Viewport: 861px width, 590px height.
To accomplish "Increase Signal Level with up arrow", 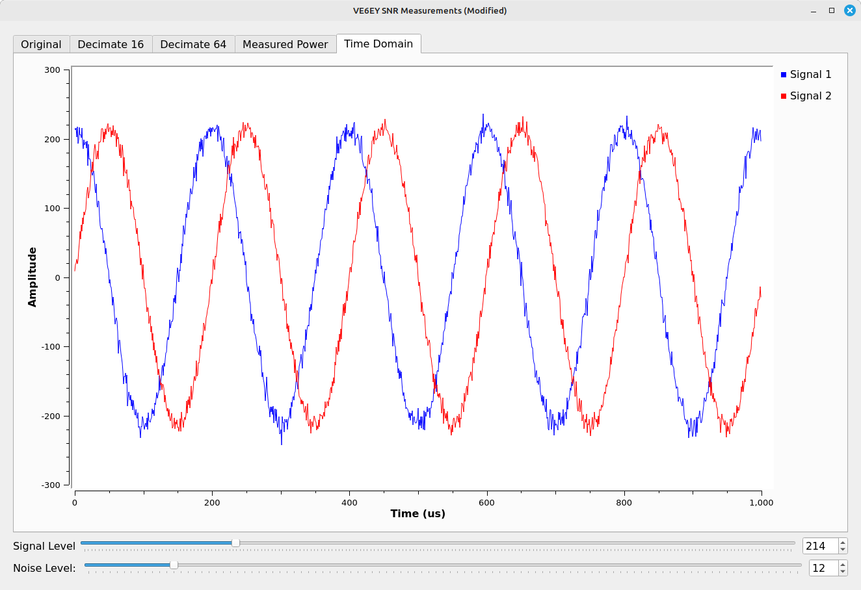I will [x=843, y=543].
